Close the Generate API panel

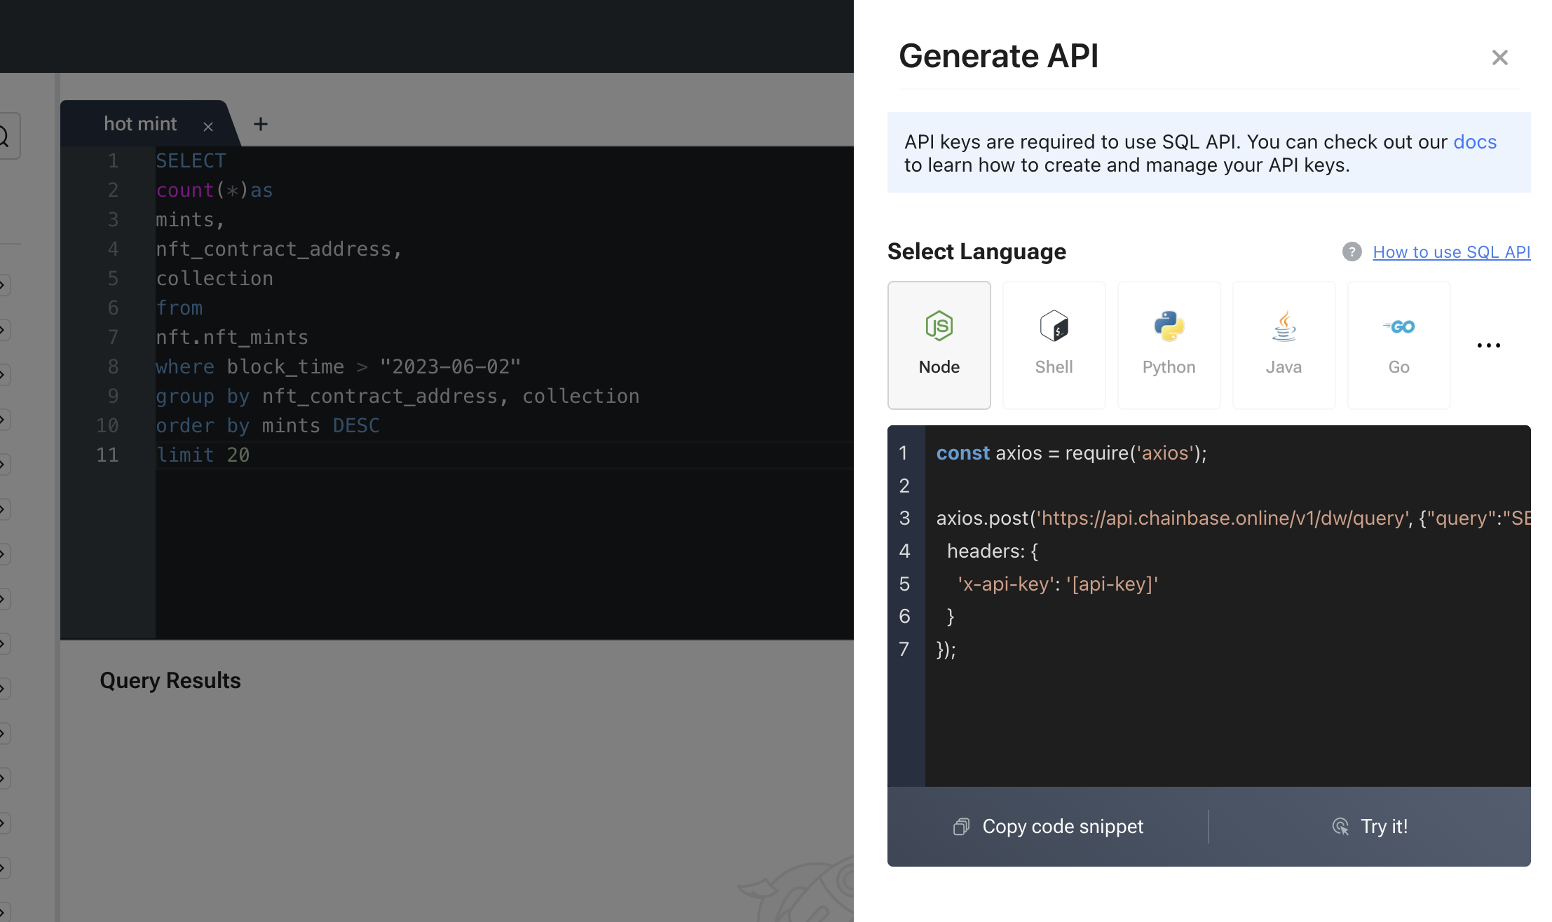click(1499, 57)
